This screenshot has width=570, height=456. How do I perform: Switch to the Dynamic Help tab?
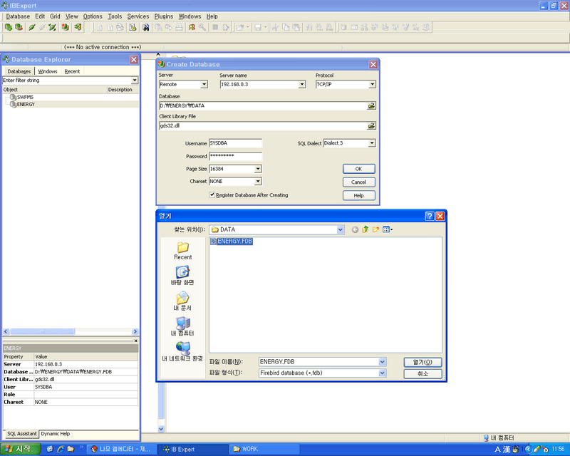click(56, 433)
